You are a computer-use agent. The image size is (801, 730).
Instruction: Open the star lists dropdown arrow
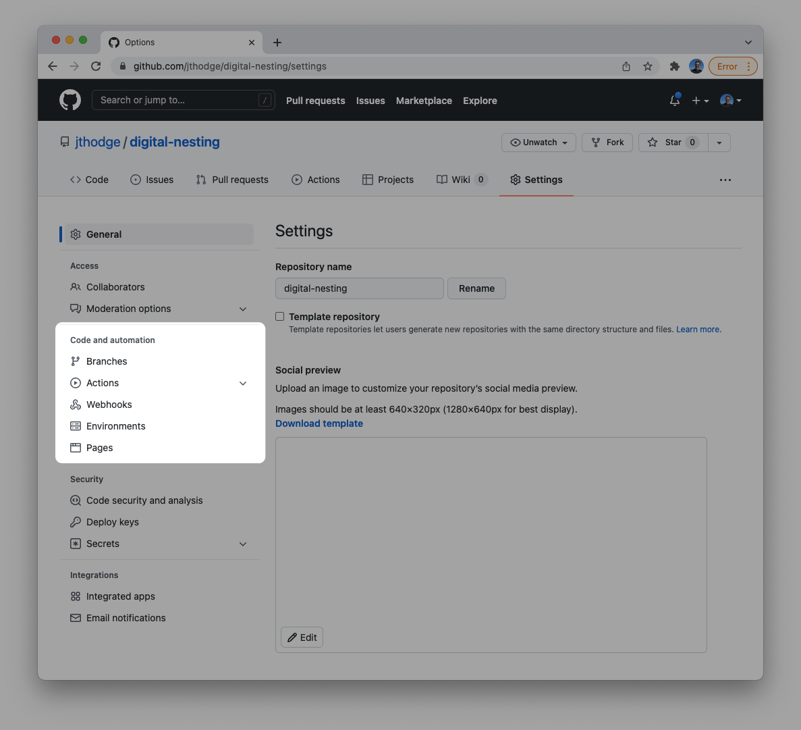719,142
